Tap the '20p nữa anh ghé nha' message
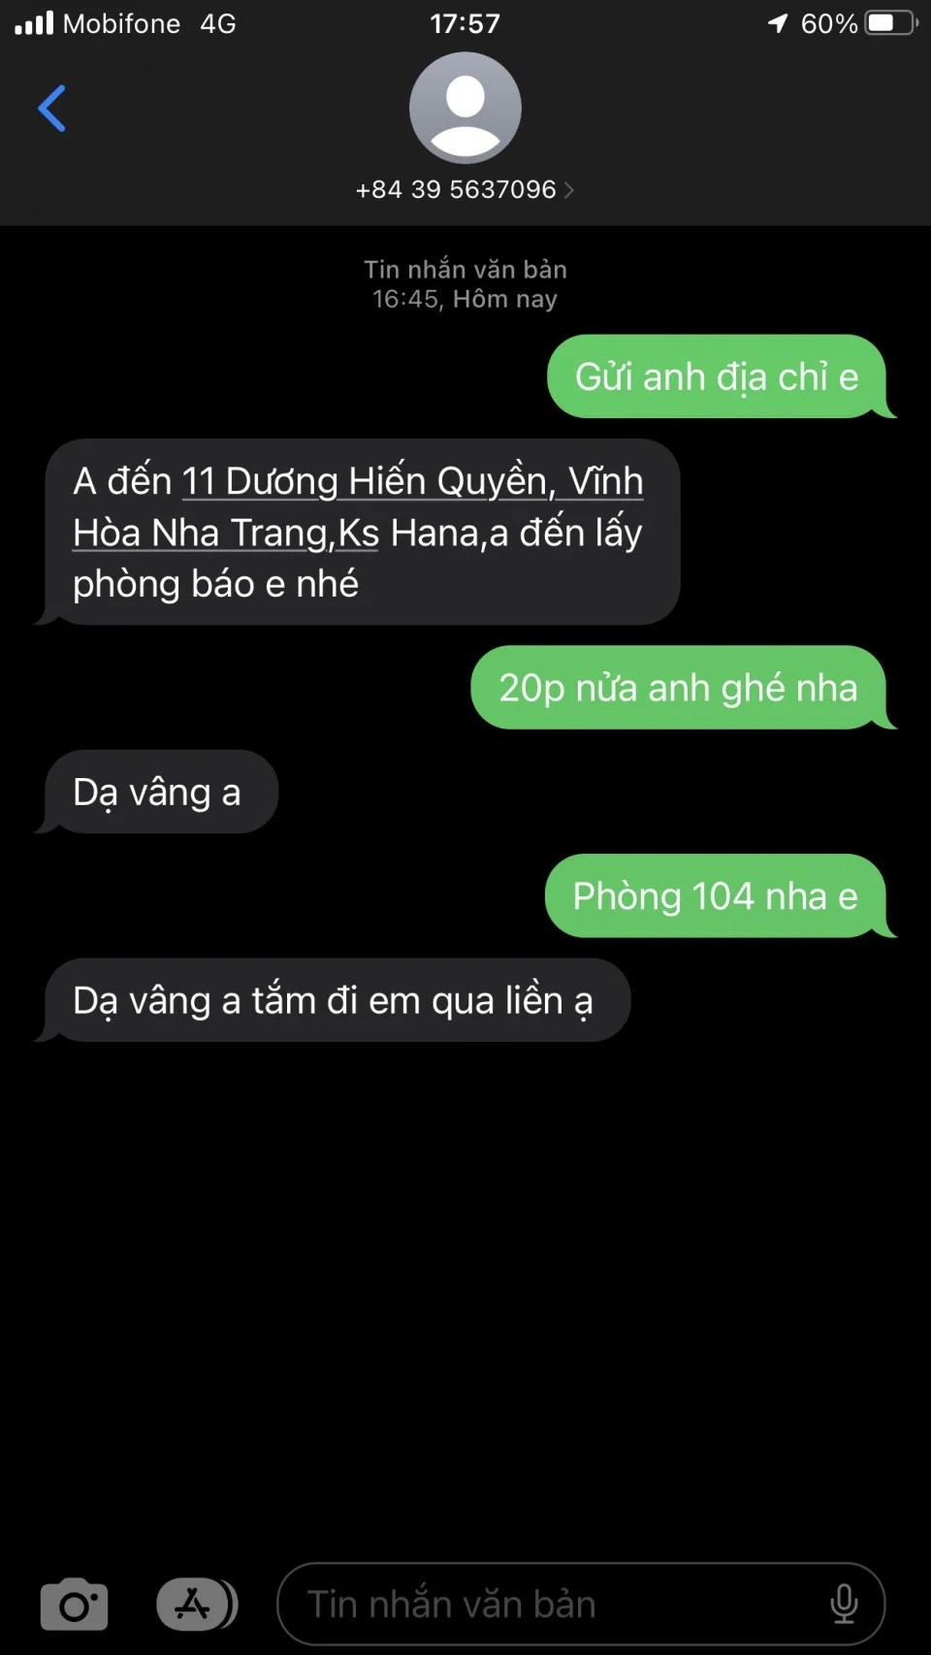The height and width of the screenshot is (1655, 931). pyautogui.click(x=678, y=688)
